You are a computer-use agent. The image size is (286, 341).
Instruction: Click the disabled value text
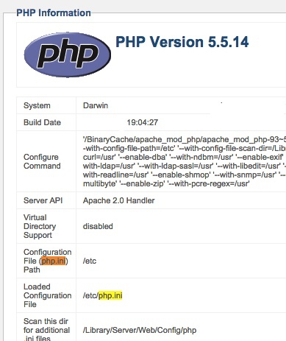(98, 226)
